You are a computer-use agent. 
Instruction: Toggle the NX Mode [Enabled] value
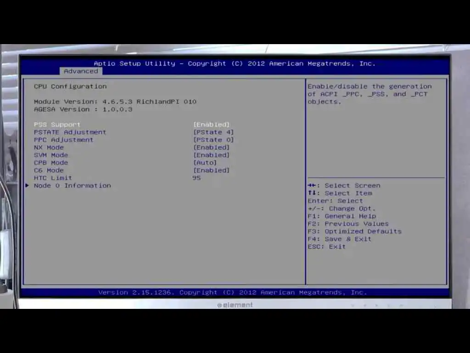point(211,148)
